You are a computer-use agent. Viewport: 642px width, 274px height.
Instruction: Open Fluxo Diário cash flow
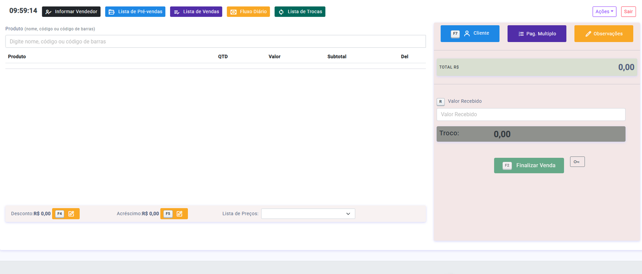[248, 12]
